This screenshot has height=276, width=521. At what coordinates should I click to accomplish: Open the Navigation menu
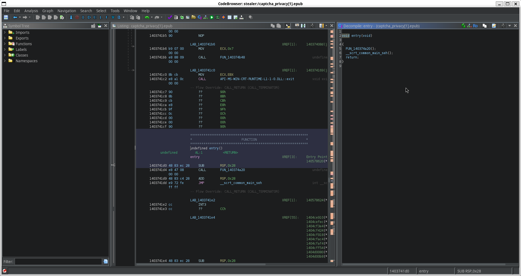click(66, 11)
